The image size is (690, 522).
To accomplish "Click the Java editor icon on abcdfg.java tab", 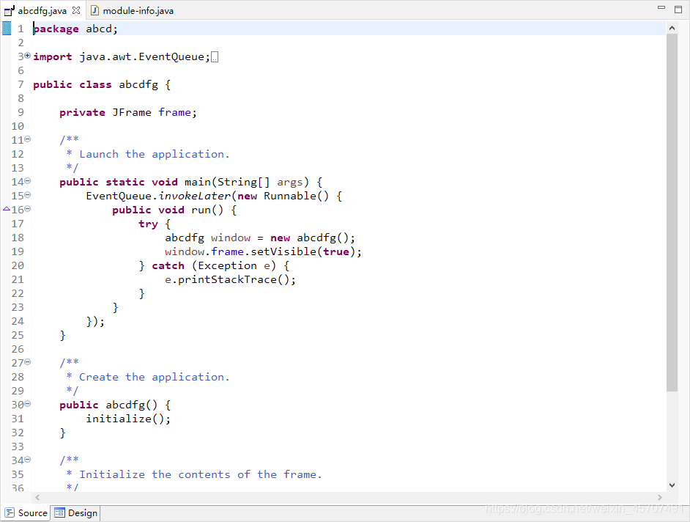I will (7, 10).
